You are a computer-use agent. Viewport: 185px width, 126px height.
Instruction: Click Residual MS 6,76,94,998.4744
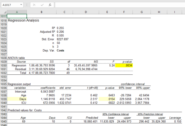[86, 69]
